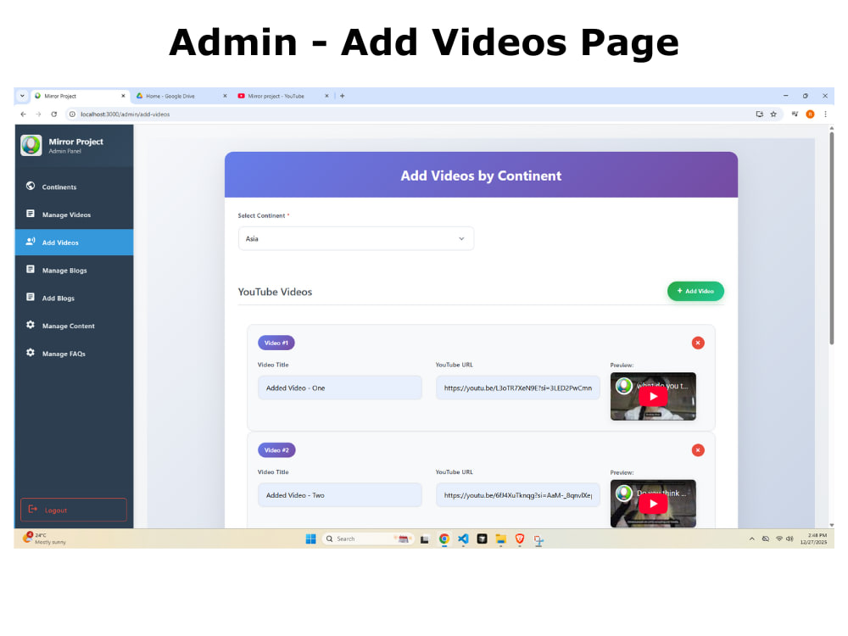Open the Windows Start menu
Image resolution: width=848 pixels, height=636 pixels.
310,538
